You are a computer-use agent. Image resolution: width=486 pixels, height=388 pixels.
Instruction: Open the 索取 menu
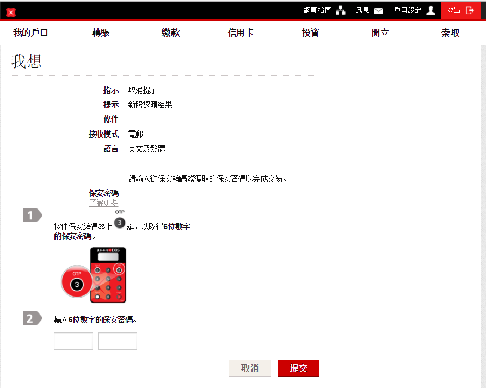[450, 33]
